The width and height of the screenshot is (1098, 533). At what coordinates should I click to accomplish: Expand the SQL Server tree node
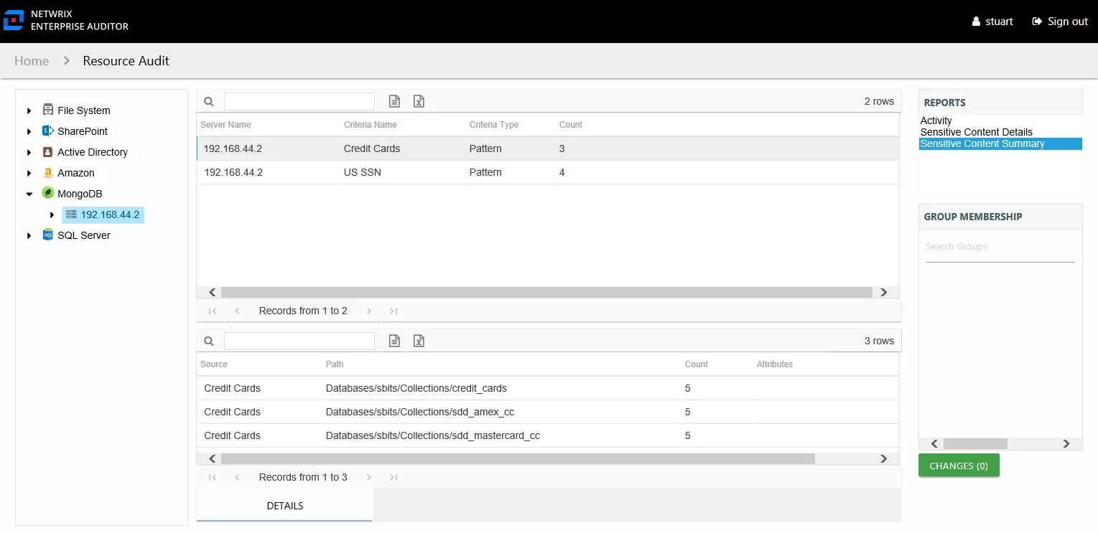[x=29, y=235]
